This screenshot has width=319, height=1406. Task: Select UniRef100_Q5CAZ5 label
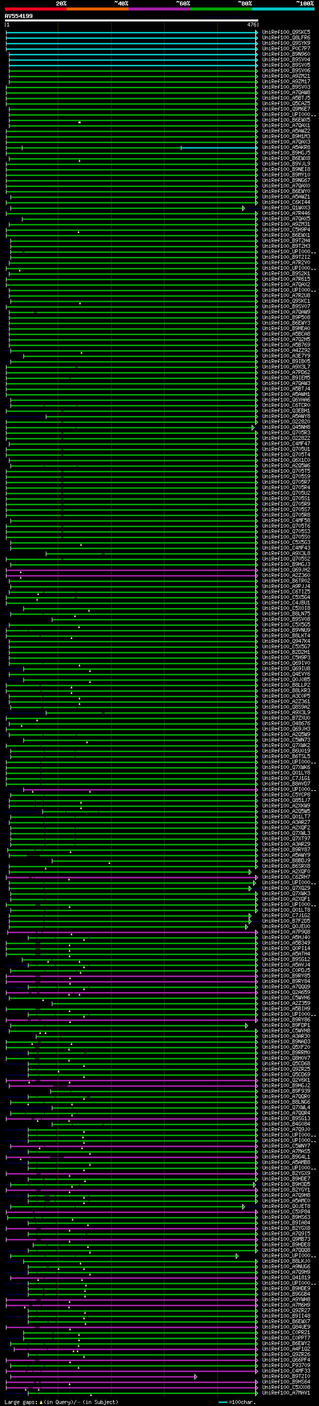click(x=286, y=103)
